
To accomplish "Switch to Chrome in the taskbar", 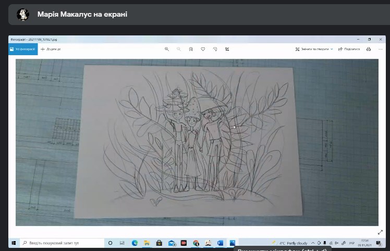I will (x=196, y=243).
